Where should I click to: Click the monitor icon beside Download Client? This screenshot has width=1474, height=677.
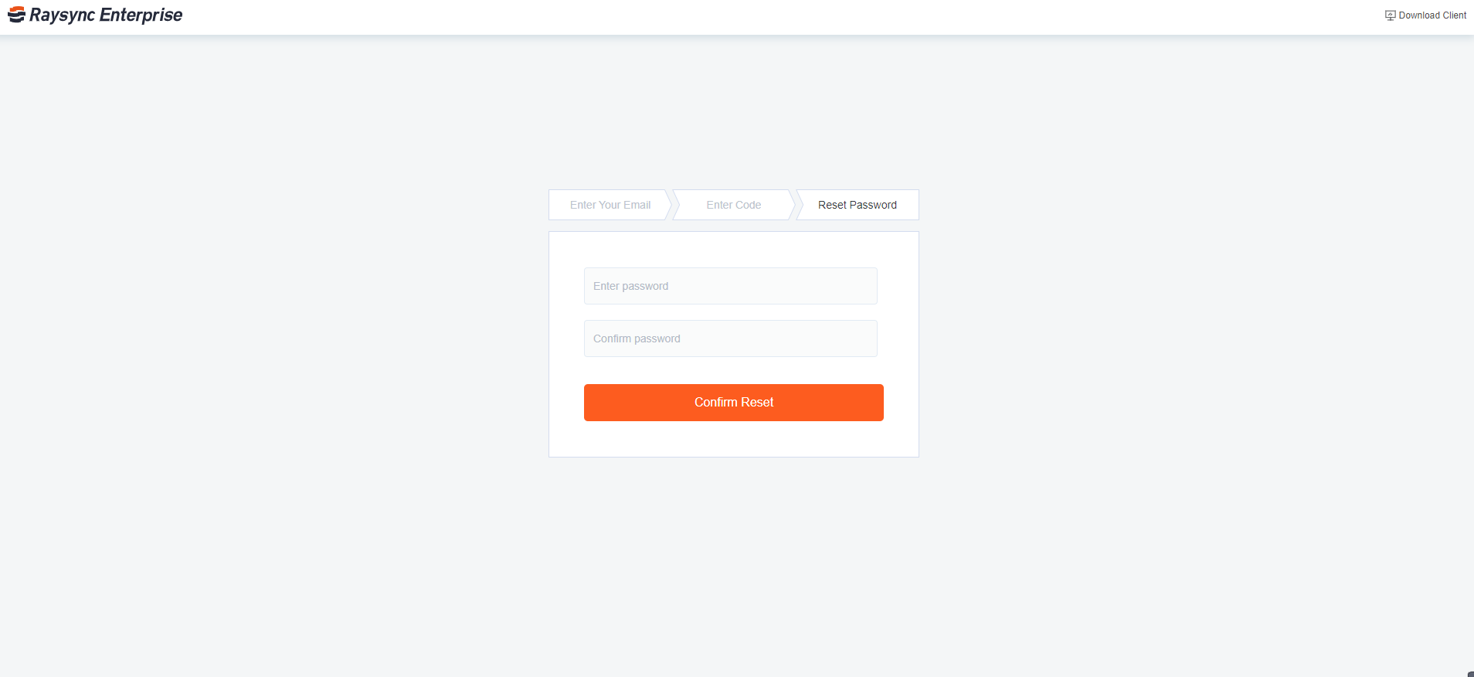1390,15
